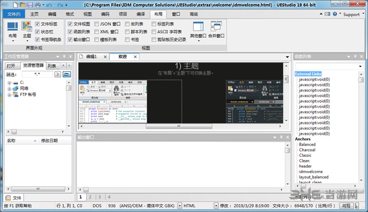Toggle the 文件标签 checkbox
The width and height of the screenshot is (368, 212).
pyautogui.click(x=37, y=24)
